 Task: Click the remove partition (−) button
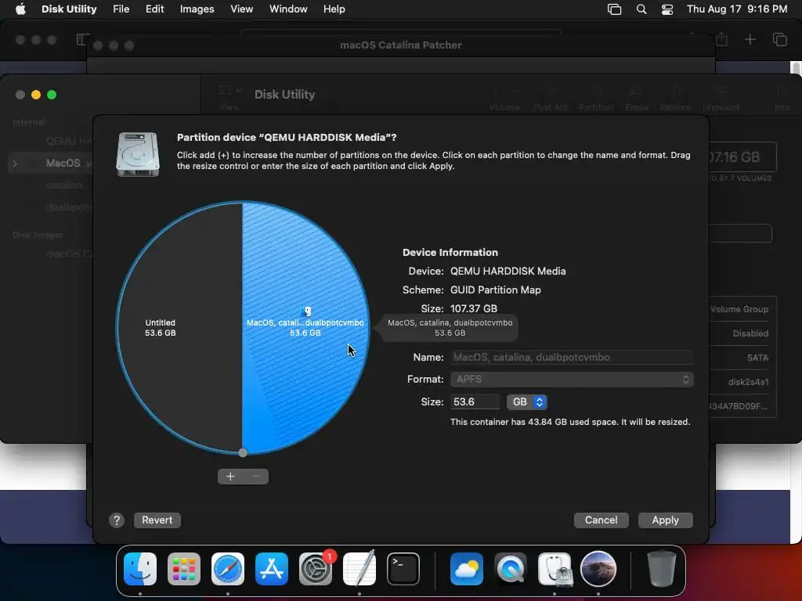pos(256,477)
